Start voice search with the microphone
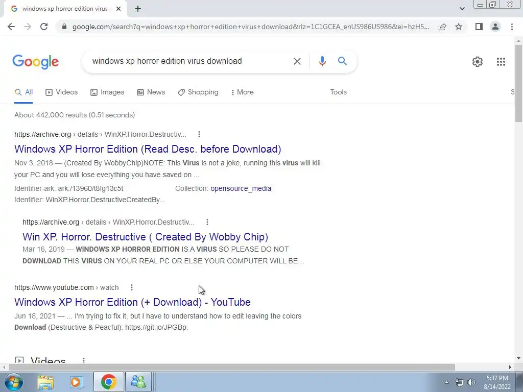 [322, 61]
